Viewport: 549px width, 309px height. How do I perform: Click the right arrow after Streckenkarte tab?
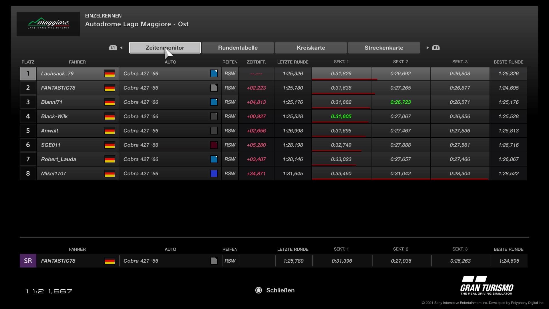point(427,48)
